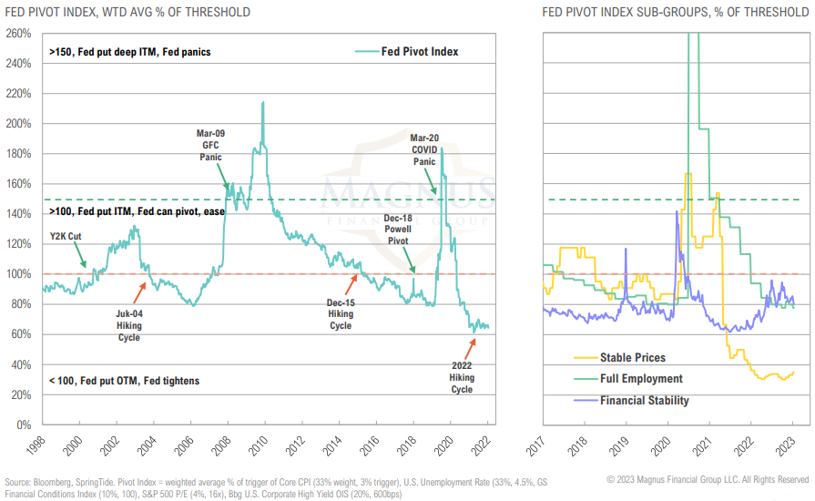Viewport: 815px width, 501px height.
Task: Select the Mar-20 COVID Panic annotation
Action: click(426, 148)
